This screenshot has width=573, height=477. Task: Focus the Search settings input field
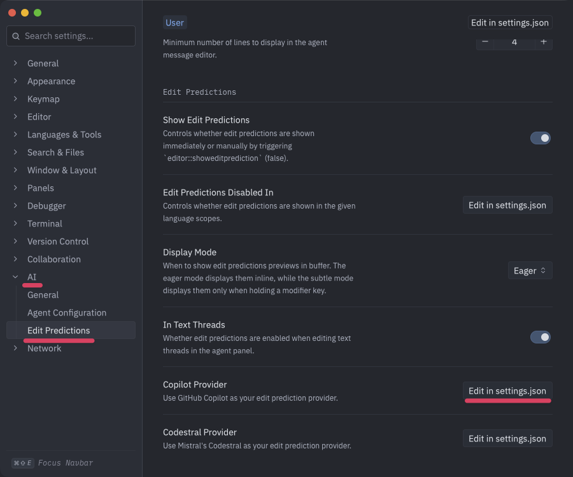[76, 36]
